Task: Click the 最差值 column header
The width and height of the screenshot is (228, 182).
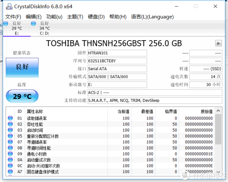Action: point(143,111)
